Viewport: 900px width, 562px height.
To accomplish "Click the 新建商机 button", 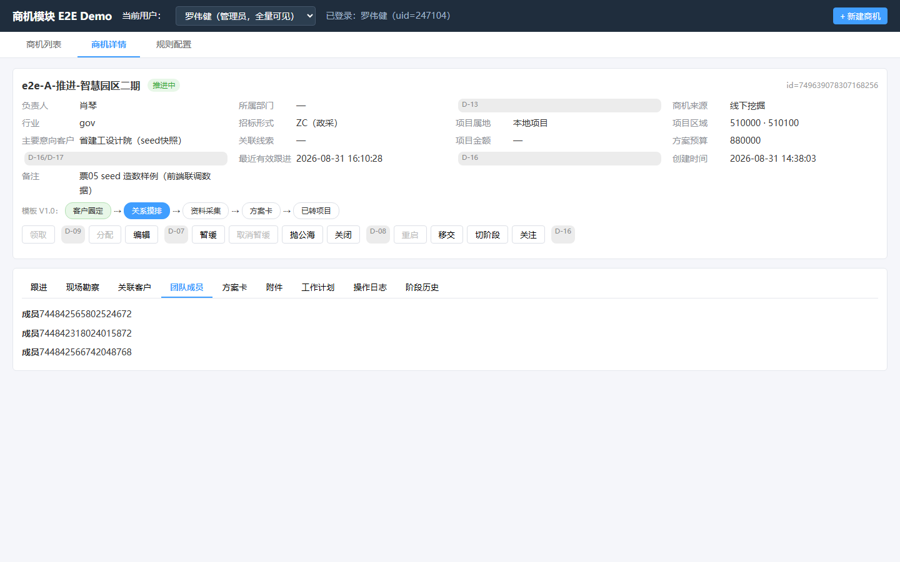I will click(860, 16).
